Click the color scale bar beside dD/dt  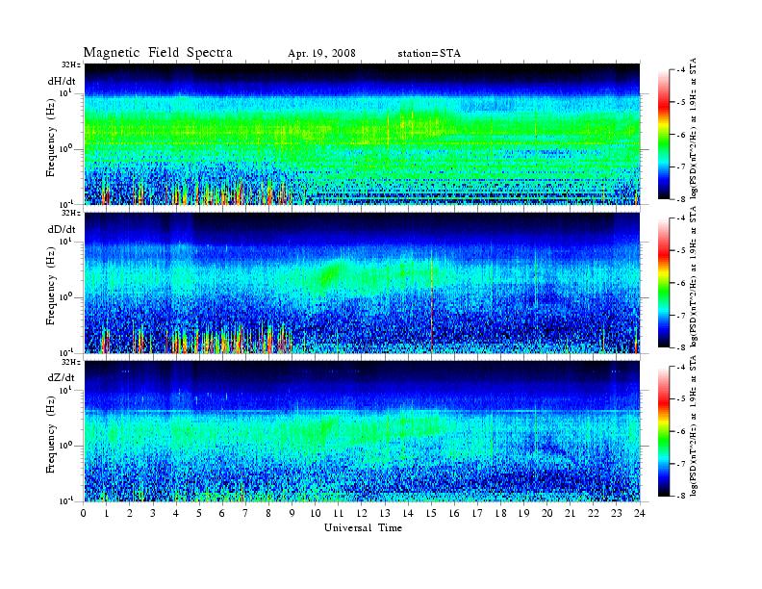point(664,283)
